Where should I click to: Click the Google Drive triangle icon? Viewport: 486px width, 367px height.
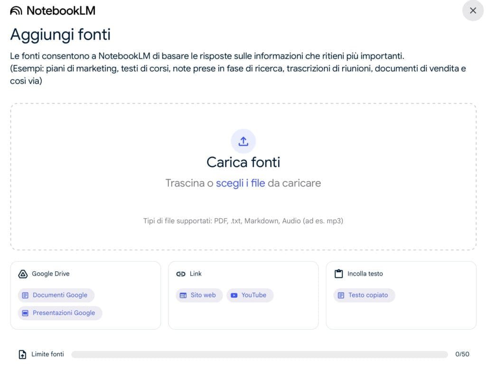point(22,274)
